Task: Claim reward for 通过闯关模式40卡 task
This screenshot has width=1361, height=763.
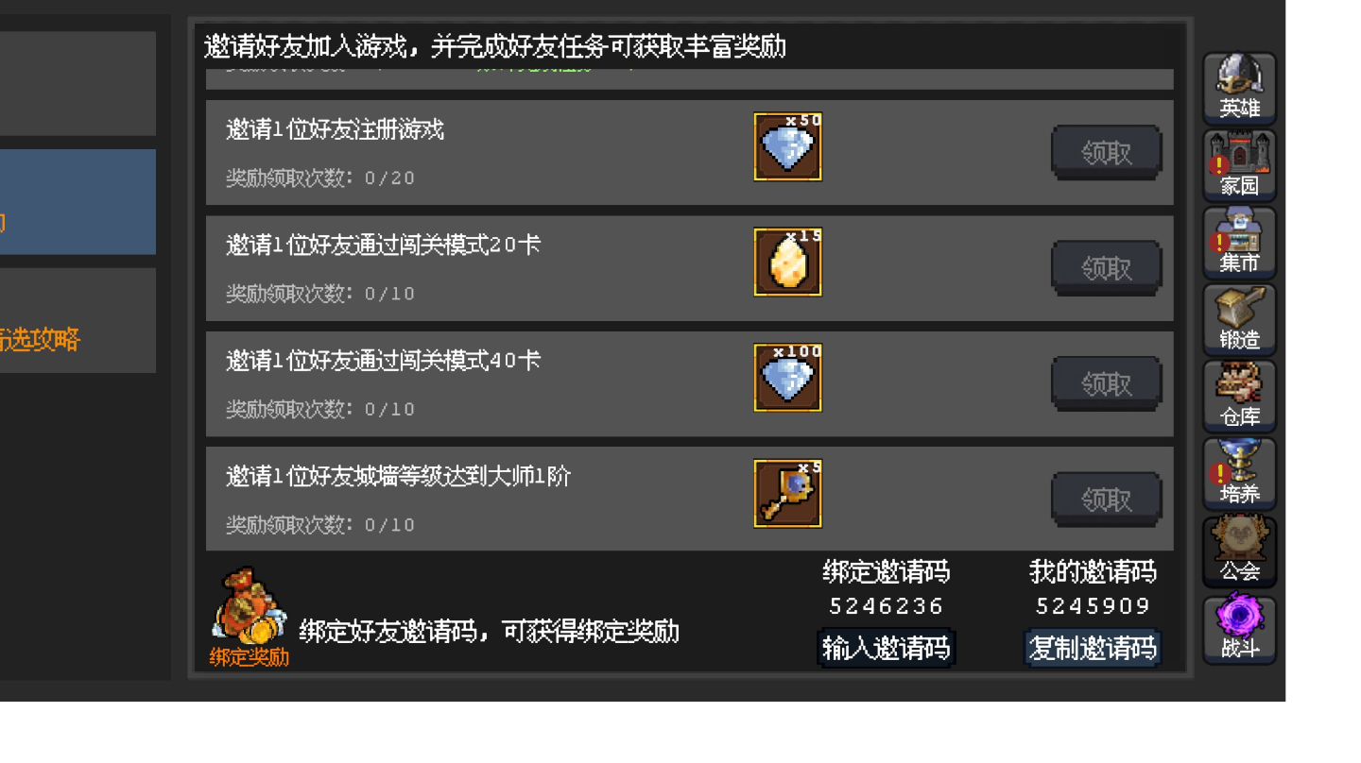Action: (1106, 383)
